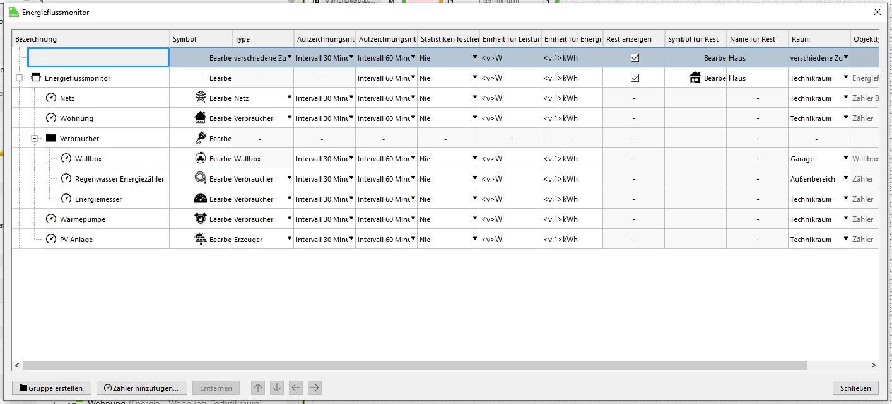
Task: Move selected item up with arrow button
Action: point(258,388)
